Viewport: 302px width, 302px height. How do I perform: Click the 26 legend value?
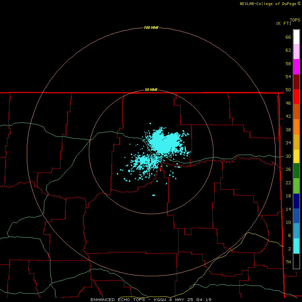[x=288, y=169]
